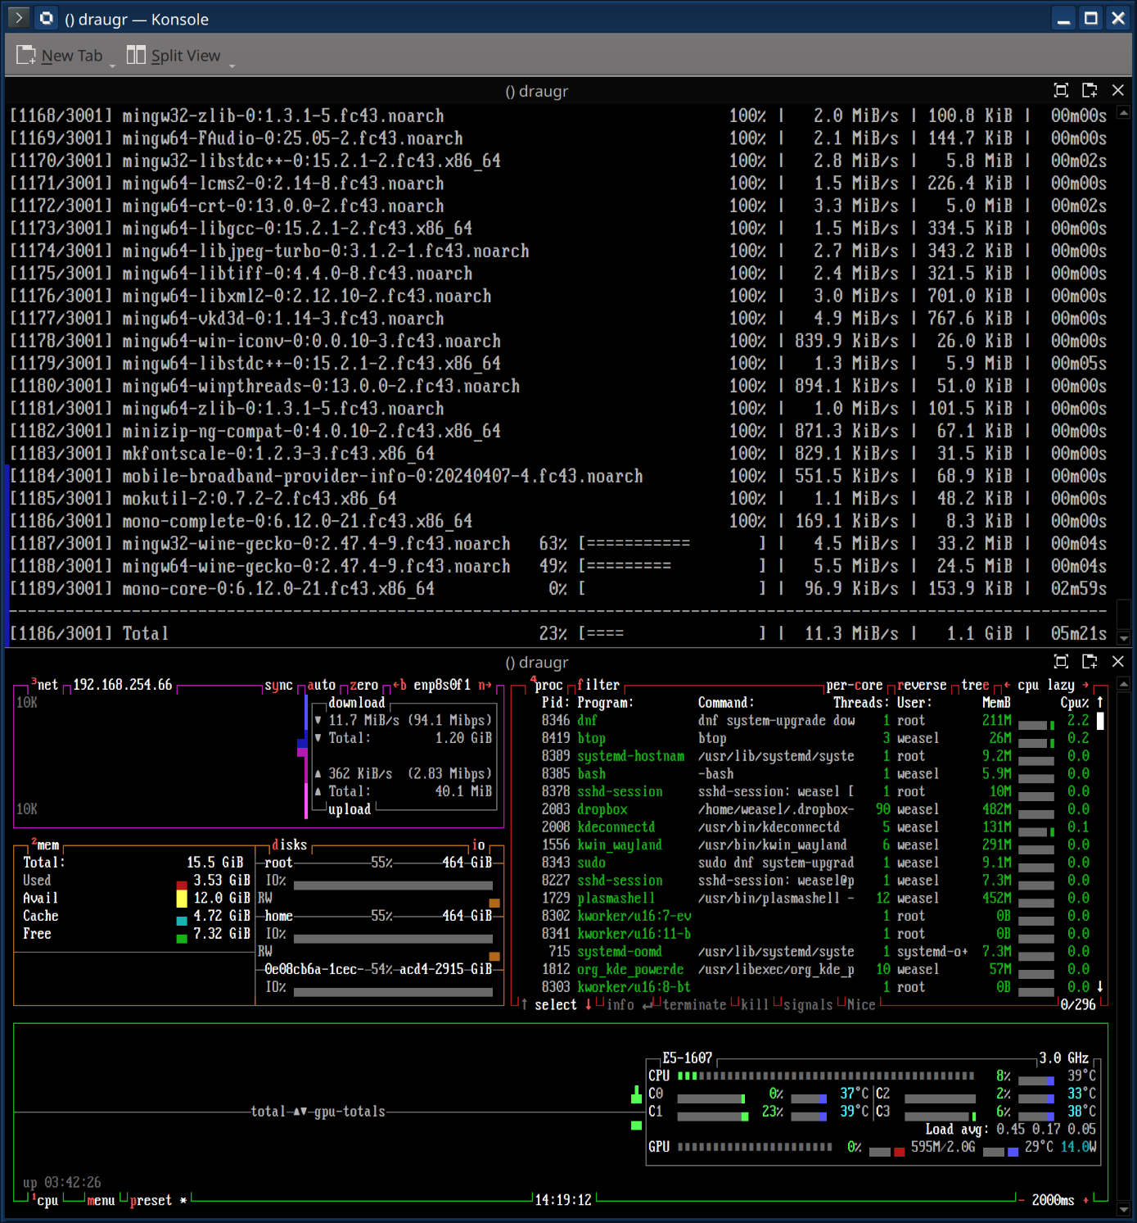Click the Split View toolbar icon
Screen dimensions: 1137x1223
136,55
